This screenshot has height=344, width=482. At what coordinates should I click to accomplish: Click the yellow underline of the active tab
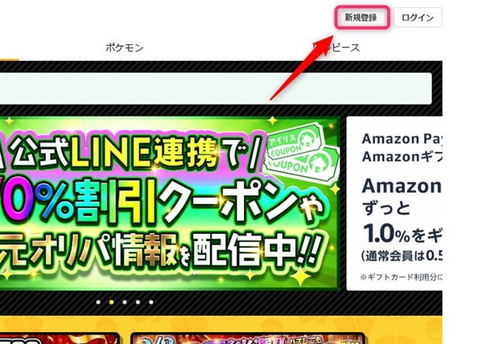point(9,60)
